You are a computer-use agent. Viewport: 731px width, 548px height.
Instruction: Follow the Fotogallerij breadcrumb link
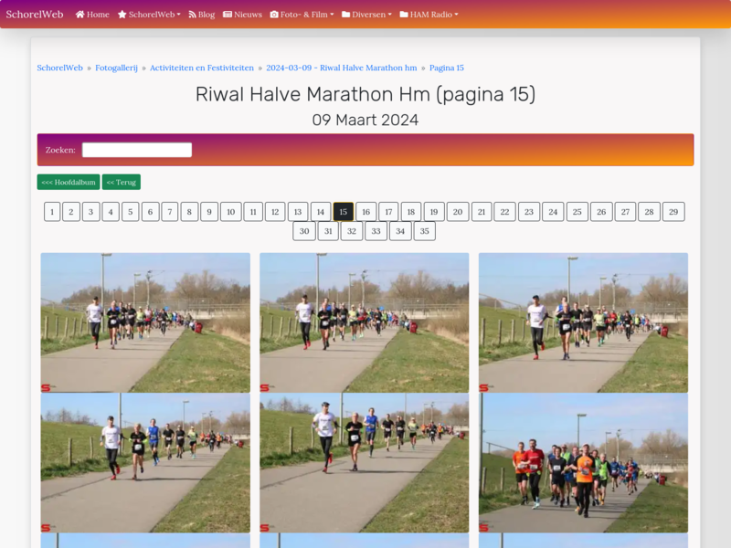coord(117,68)
